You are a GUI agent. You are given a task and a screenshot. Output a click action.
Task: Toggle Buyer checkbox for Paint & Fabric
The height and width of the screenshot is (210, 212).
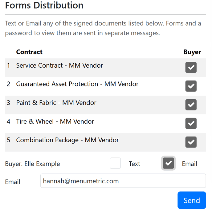tap(191, 105)
